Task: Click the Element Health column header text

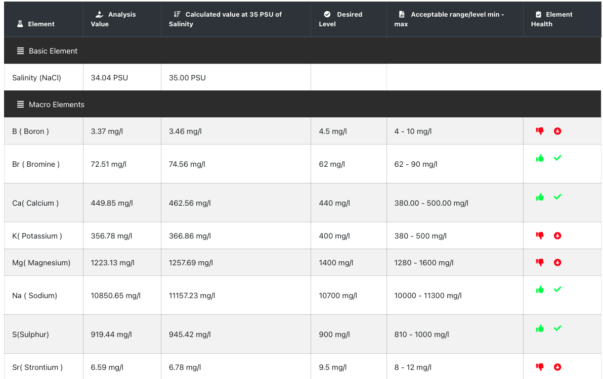Action: pyautogui.click(x=551, y=19)
